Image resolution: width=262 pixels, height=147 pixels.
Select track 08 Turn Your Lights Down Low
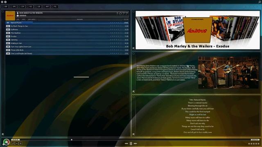(67, 47)
